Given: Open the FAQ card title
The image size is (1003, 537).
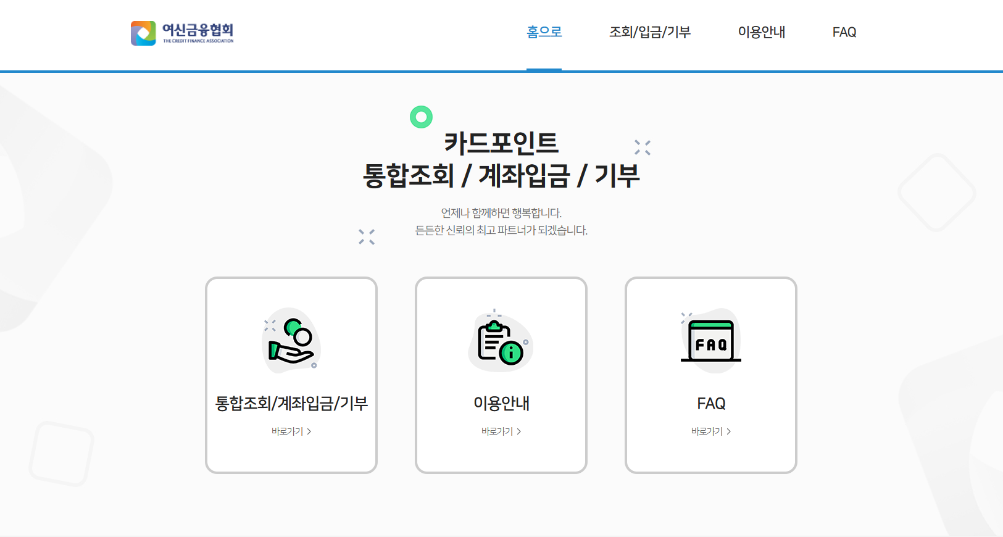Looking at the screenshot, I should (x=711, y=404).
